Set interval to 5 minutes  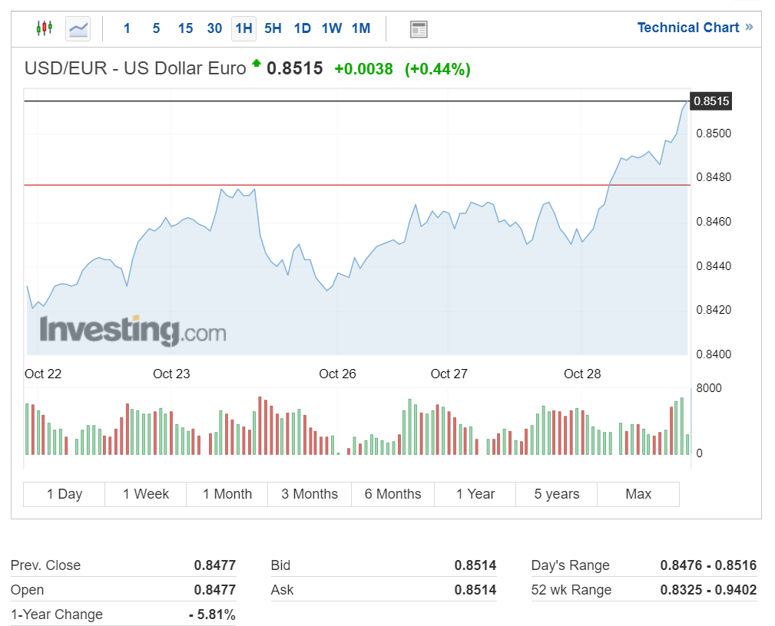(156, 28)
